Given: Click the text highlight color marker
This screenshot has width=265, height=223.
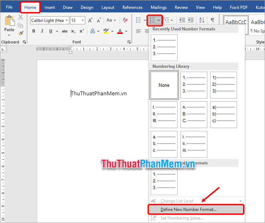Looking at the screenshot, I should point(106,31).
